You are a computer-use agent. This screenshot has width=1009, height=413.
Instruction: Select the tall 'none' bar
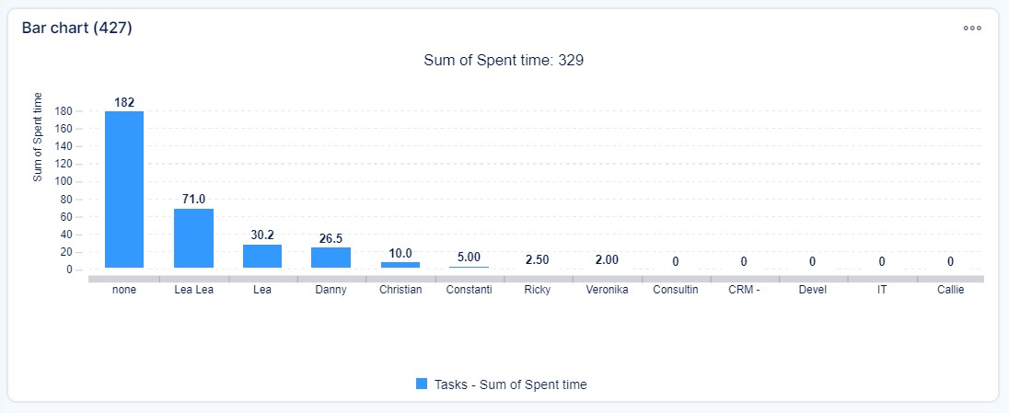tap(124, 189)
